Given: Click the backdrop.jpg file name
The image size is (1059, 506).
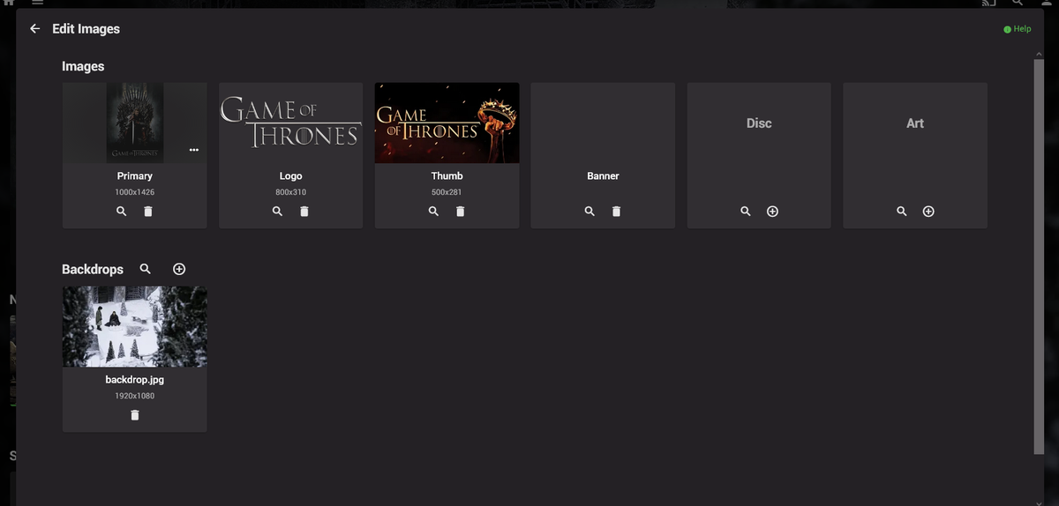Looking at the screenshot, I should point(135,380).
